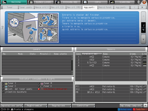Viewport: 148px width, 111px height.
Task: Click red Cartuccia Pinzatrice indicator light
Action: [x=39, y=89]
